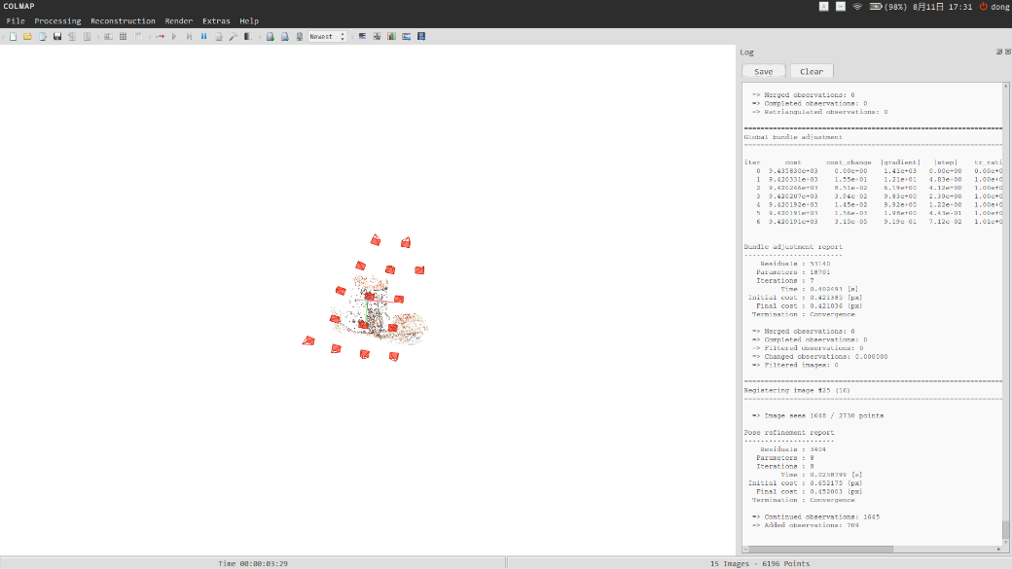This screenshot has height=569, width=1012.
Task: Click the Edit project toolbar icon
Action: point(43,37)
